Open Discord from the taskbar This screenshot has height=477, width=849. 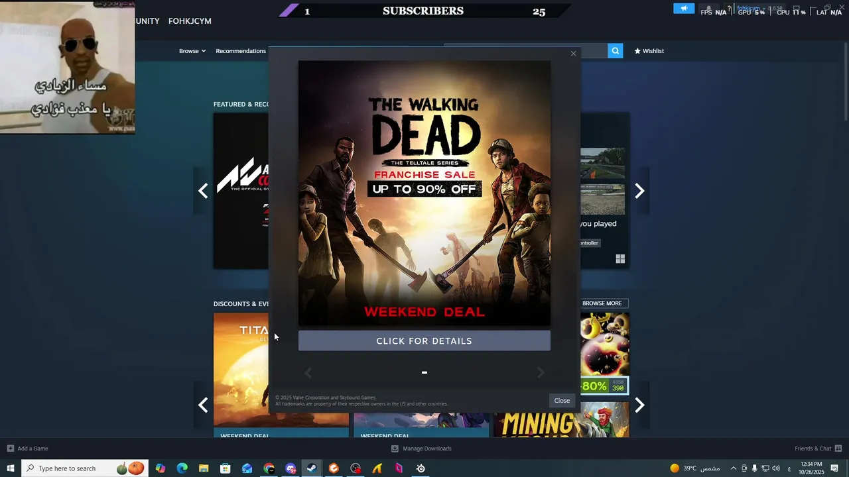point(291,468)
